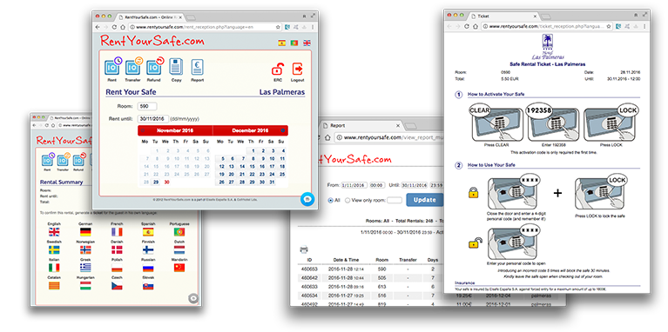Select December 31 in the calendar
This screenshot has width=668, height=332.
[x=273, y=182]
